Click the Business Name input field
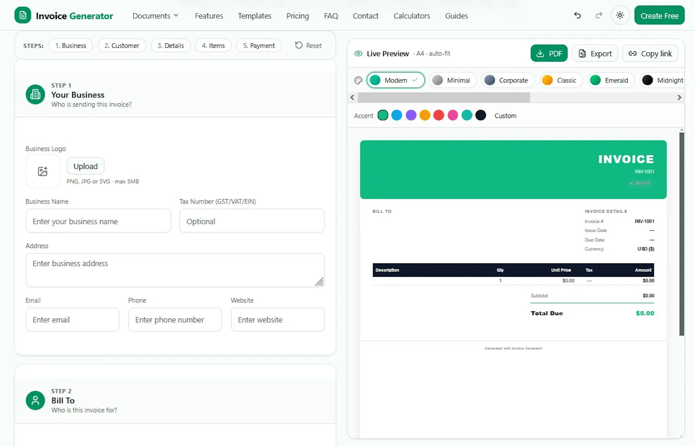Screen dimensions: 695x446 click(x=98, y=221)
